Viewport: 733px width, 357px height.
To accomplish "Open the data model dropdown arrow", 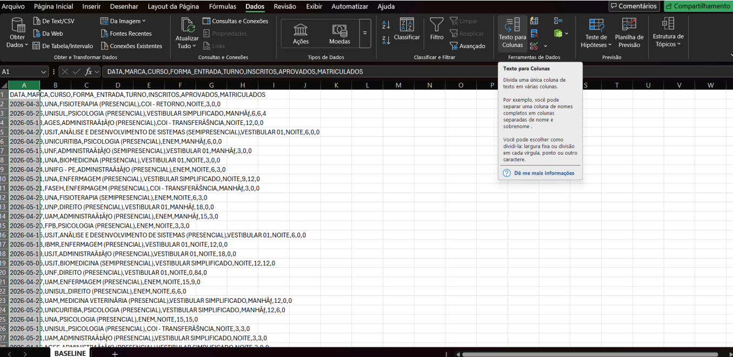I will (x=567, y=34).
